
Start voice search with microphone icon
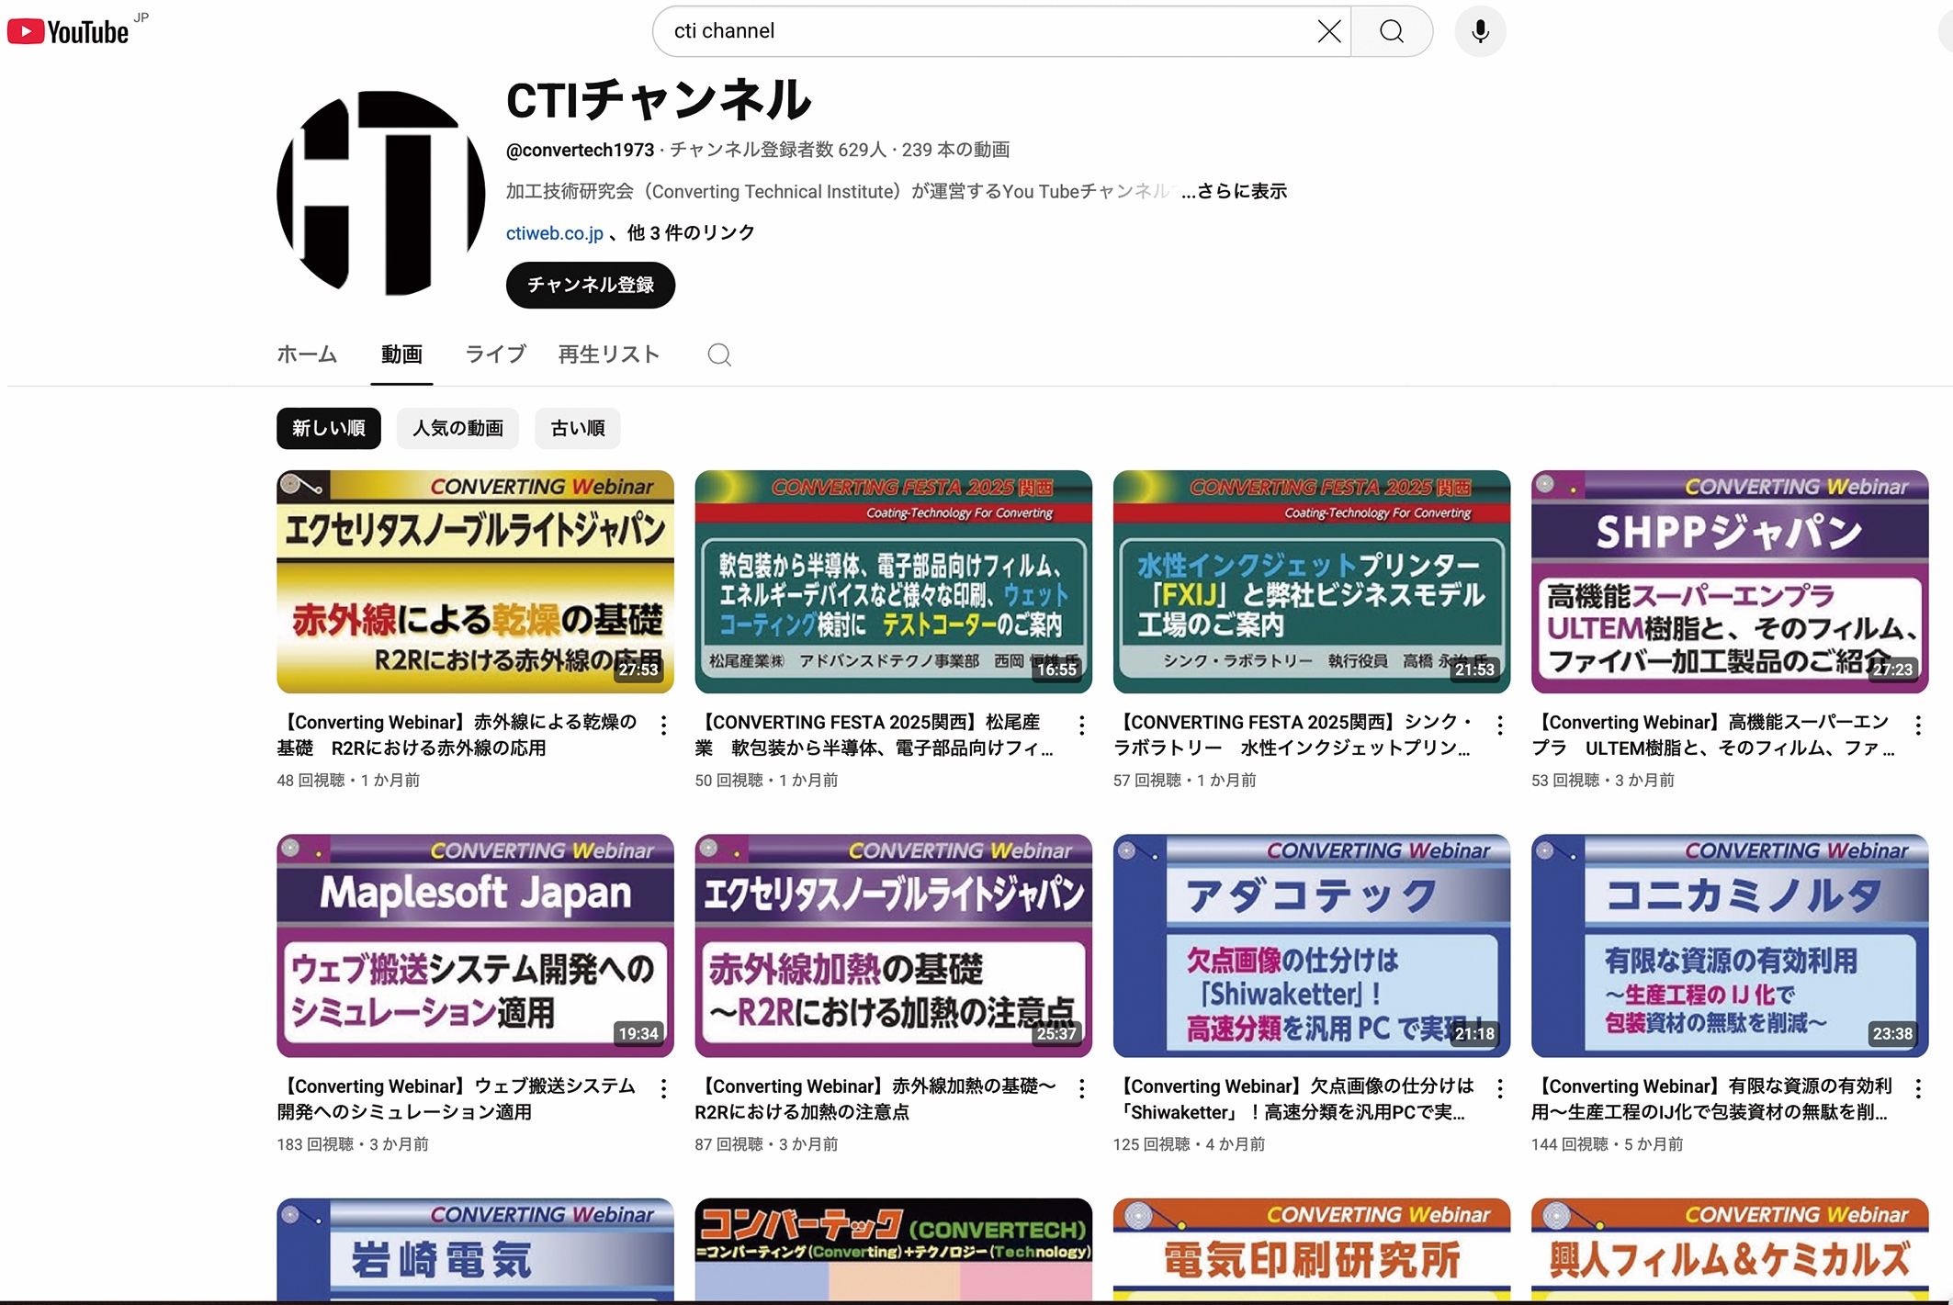coord(1480,31)
